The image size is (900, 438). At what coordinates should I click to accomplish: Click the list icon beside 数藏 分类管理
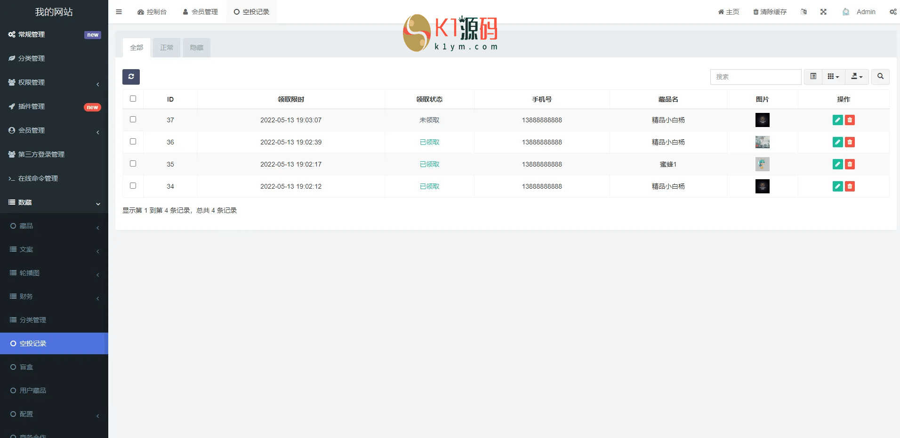(x=13, y=320)
